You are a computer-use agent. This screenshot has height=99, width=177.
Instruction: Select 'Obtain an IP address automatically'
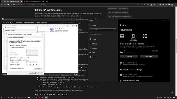click(x=11, y=46)
